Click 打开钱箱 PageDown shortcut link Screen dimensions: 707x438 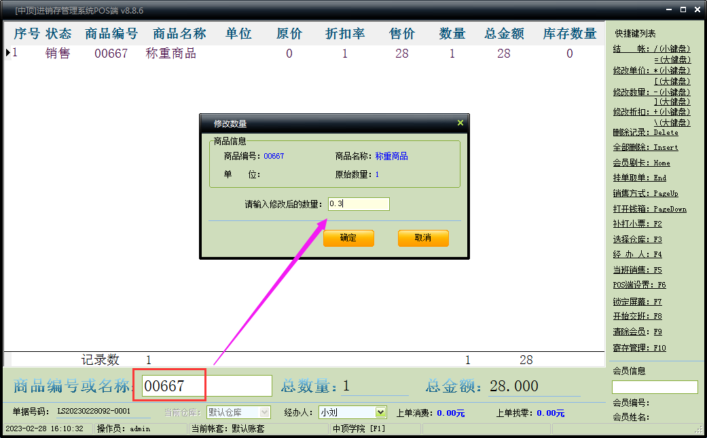[x=649, y=210]
